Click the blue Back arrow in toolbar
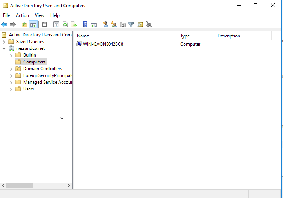This screenshot has width=283, height=198. [x=4, y=24]
